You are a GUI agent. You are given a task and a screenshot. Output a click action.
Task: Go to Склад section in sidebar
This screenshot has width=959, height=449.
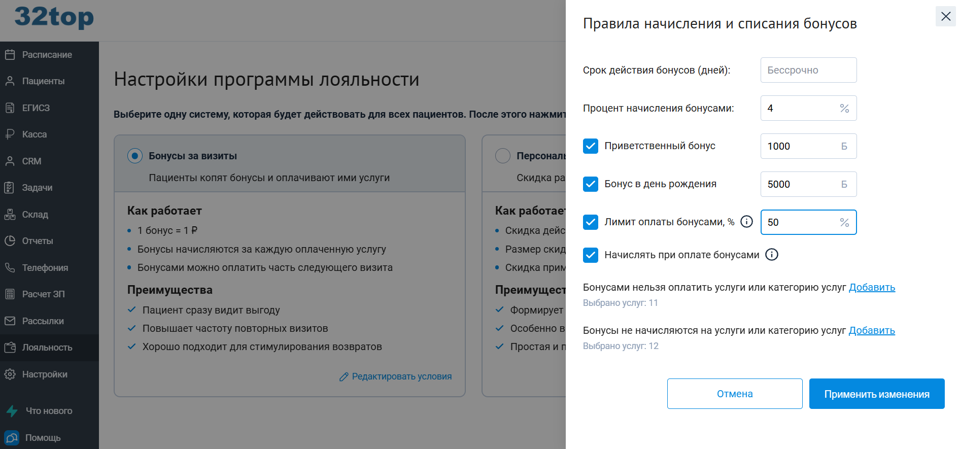pyautogui.click(x=35, y=215)
